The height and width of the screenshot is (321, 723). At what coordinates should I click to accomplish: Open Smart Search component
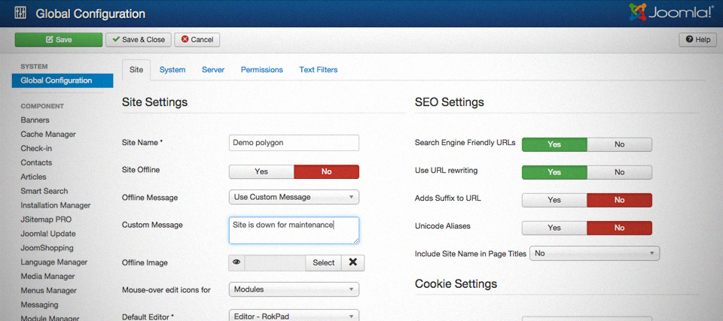tap(44, 191)
